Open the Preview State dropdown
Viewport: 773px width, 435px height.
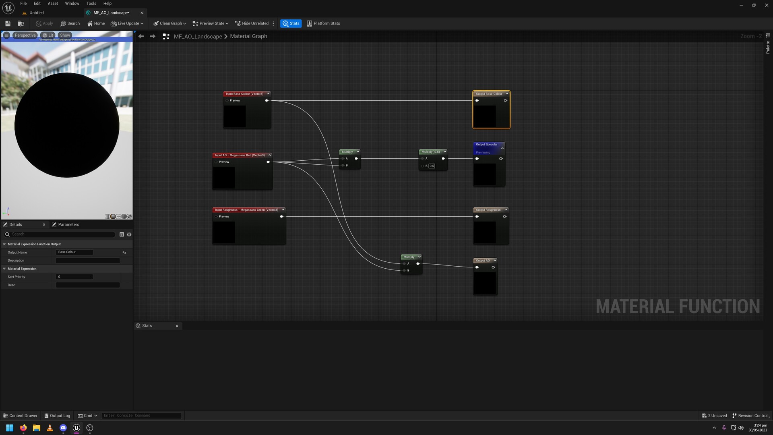[210, 23]
